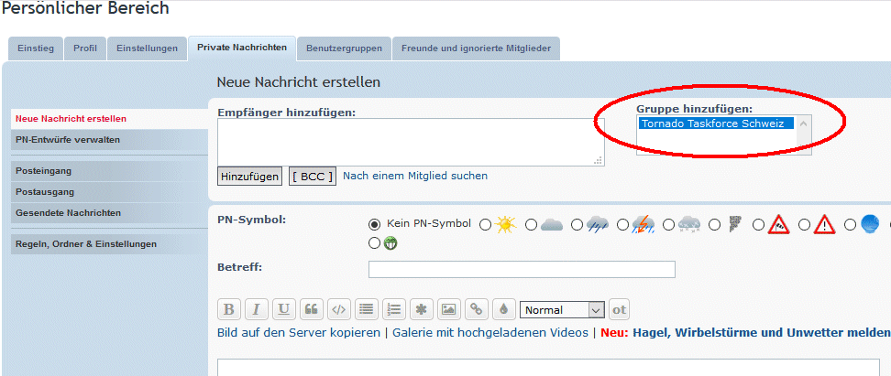Insert a URL link tag
Image resolution: width=891 pixels, height=376 pixels.
[476, 309]
